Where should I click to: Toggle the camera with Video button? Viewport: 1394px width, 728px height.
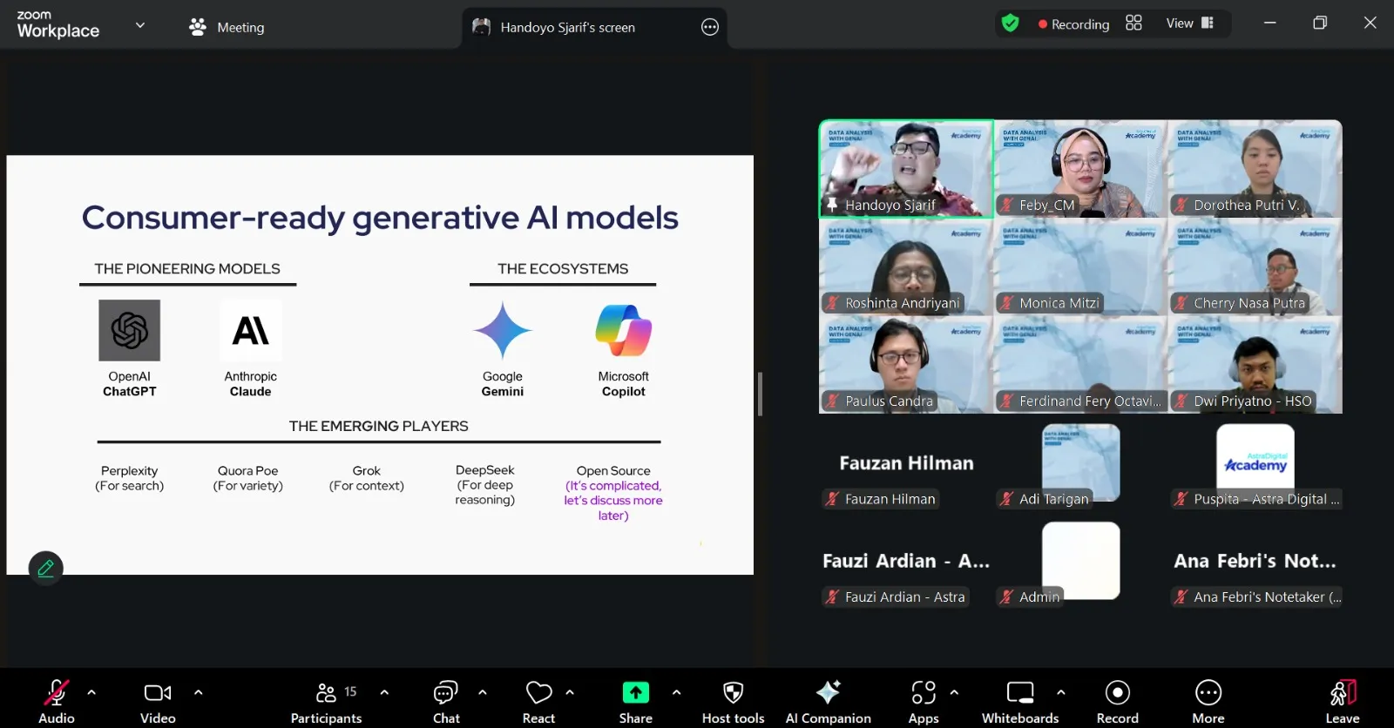[158, 701]
